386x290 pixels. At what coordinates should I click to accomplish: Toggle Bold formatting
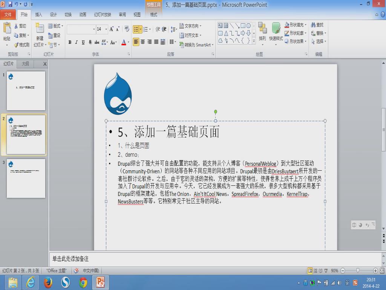pyautogui.click(x=70, y=42)
